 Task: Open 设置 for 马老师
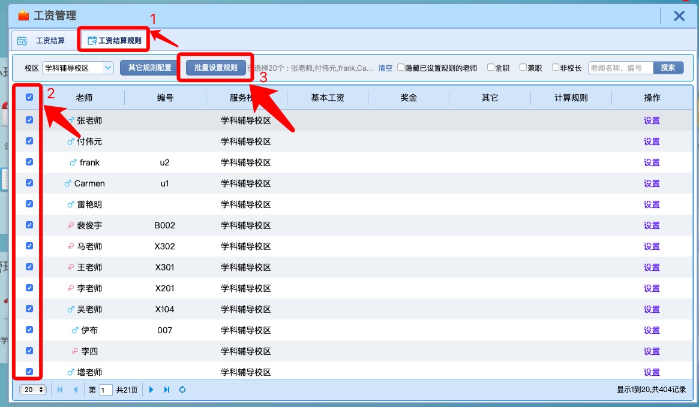(x=652, y=246)
